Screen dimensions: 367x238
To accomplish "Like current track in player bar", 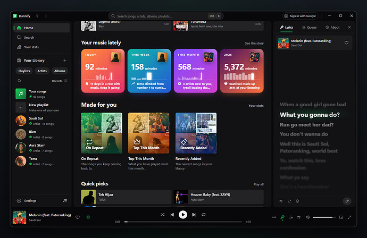I will (x=78, y=217).
